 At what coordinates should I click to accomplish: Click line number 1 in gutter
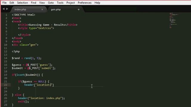(6, 15)
